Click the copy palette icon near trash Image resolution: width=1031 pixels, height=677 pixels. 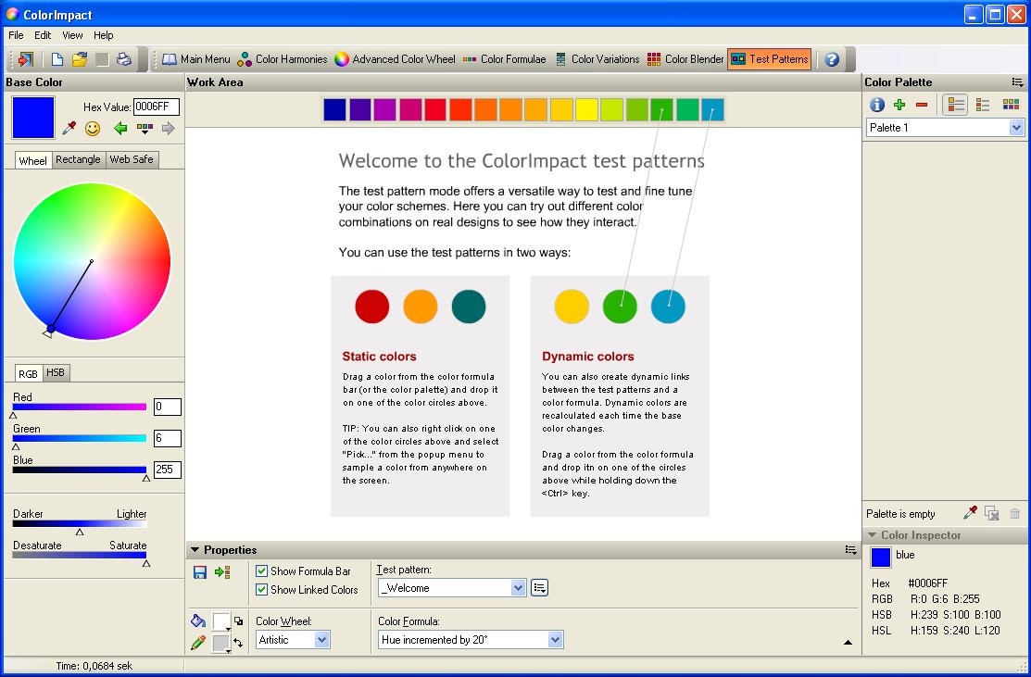click(992, 513)
